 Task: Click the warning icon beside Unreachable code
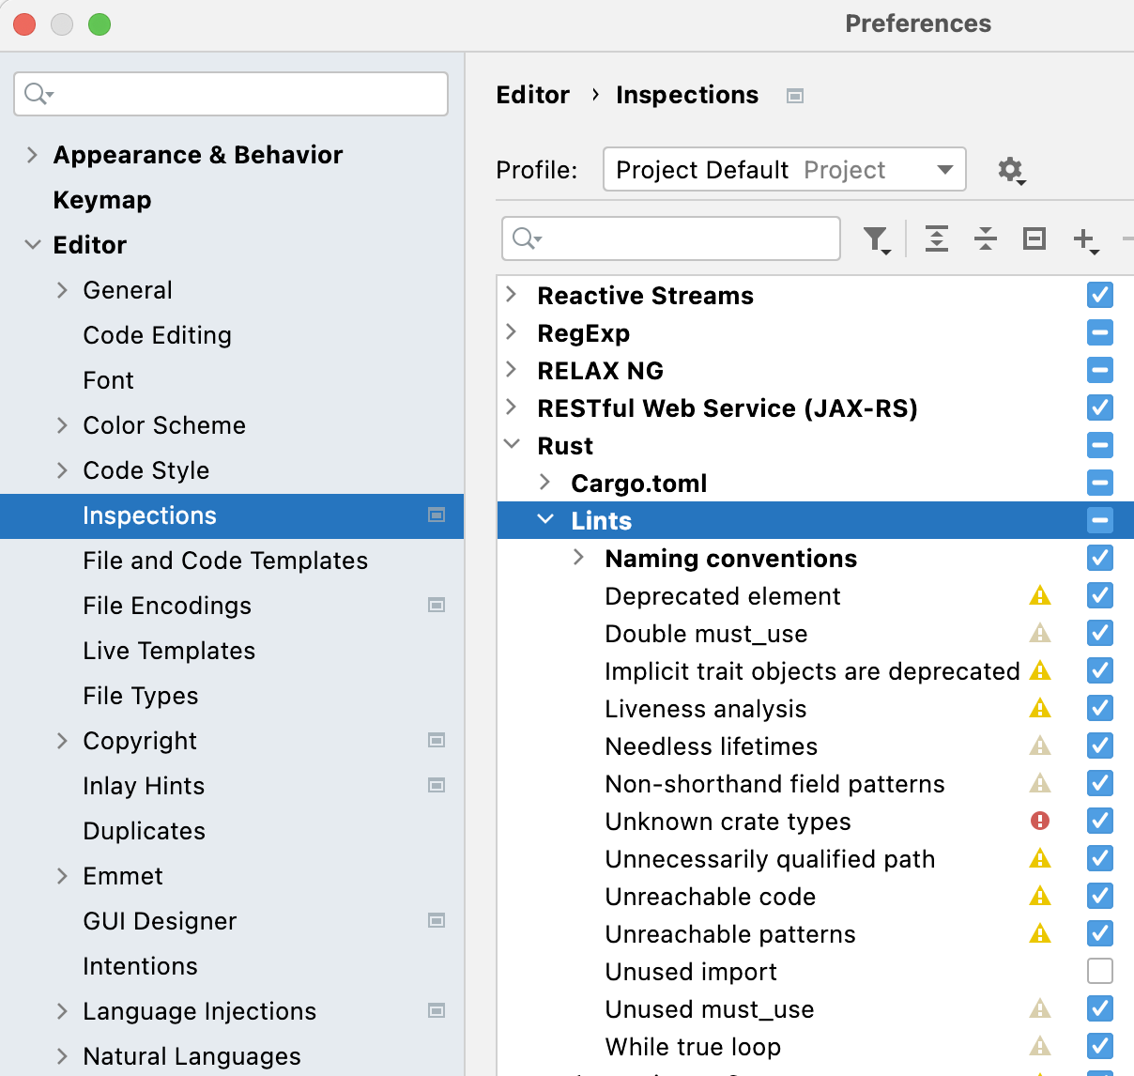1040,896
